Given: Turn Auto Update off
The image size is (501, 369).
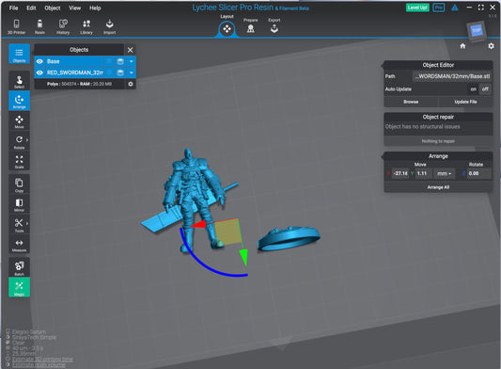Looking at the screenshot, I should click(x=485, y=89).
